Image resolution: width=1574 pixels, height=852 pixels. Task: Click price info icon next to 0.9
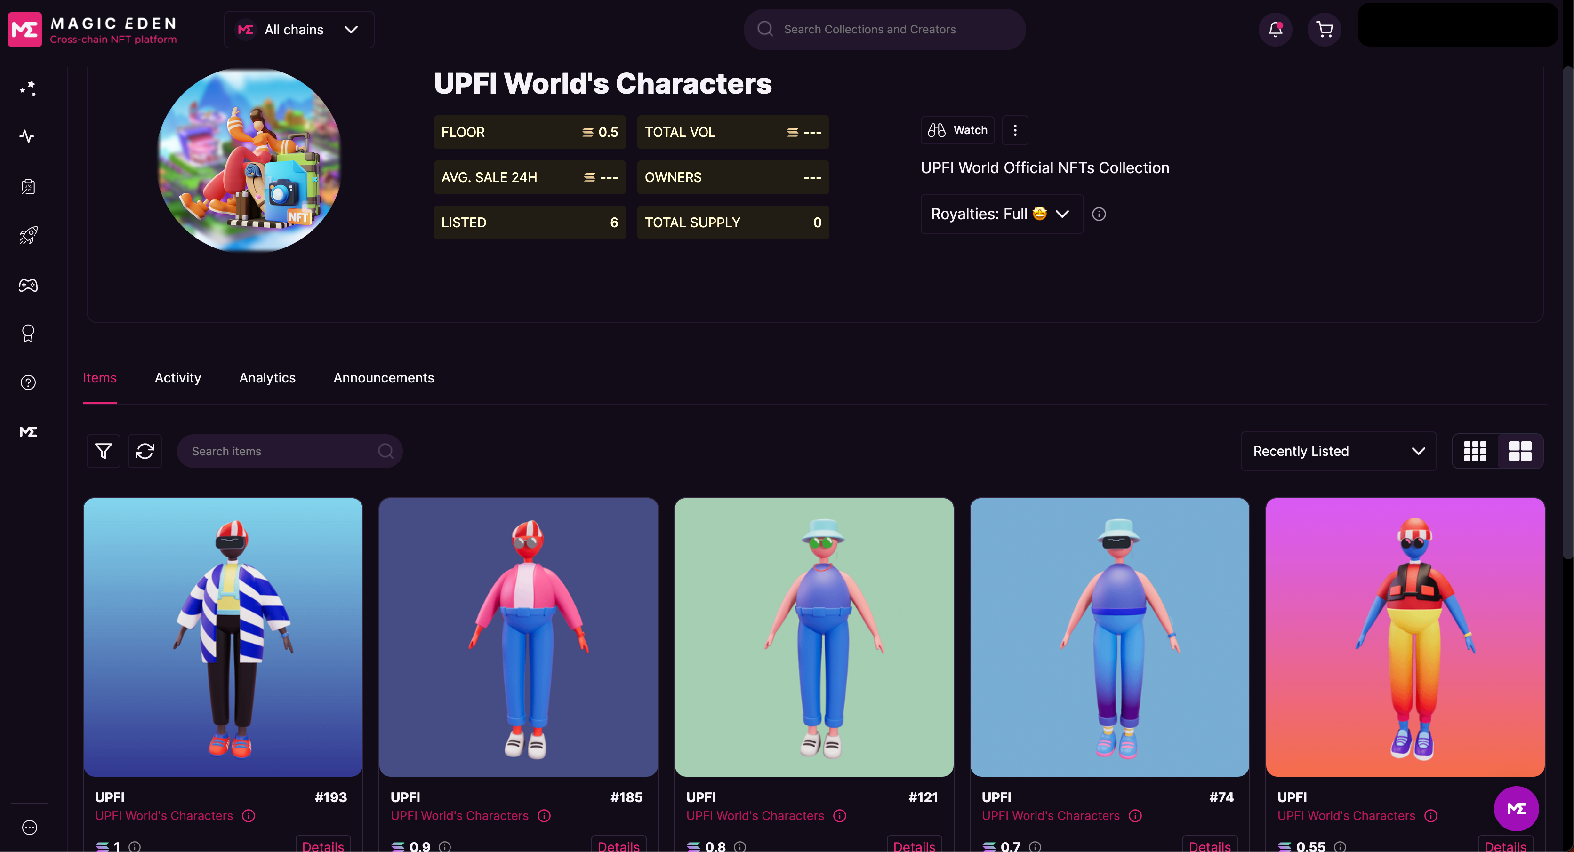[445, 846]
